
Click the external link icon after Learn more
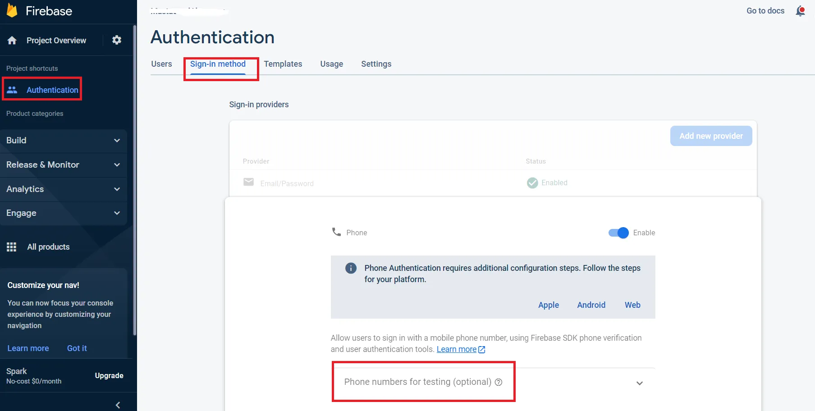coord(482,350)
